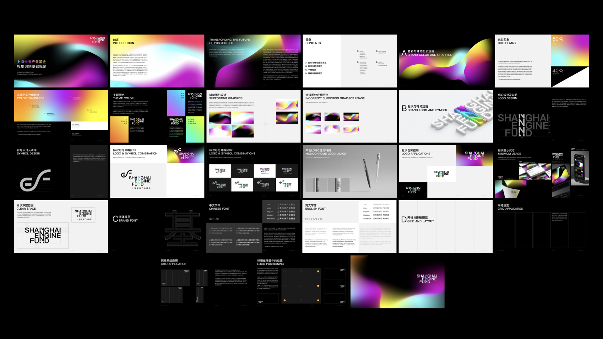
Task: Click the GRID AND LAYOUT section D slide
Action: pyautogui.click(x=445, y=227)
